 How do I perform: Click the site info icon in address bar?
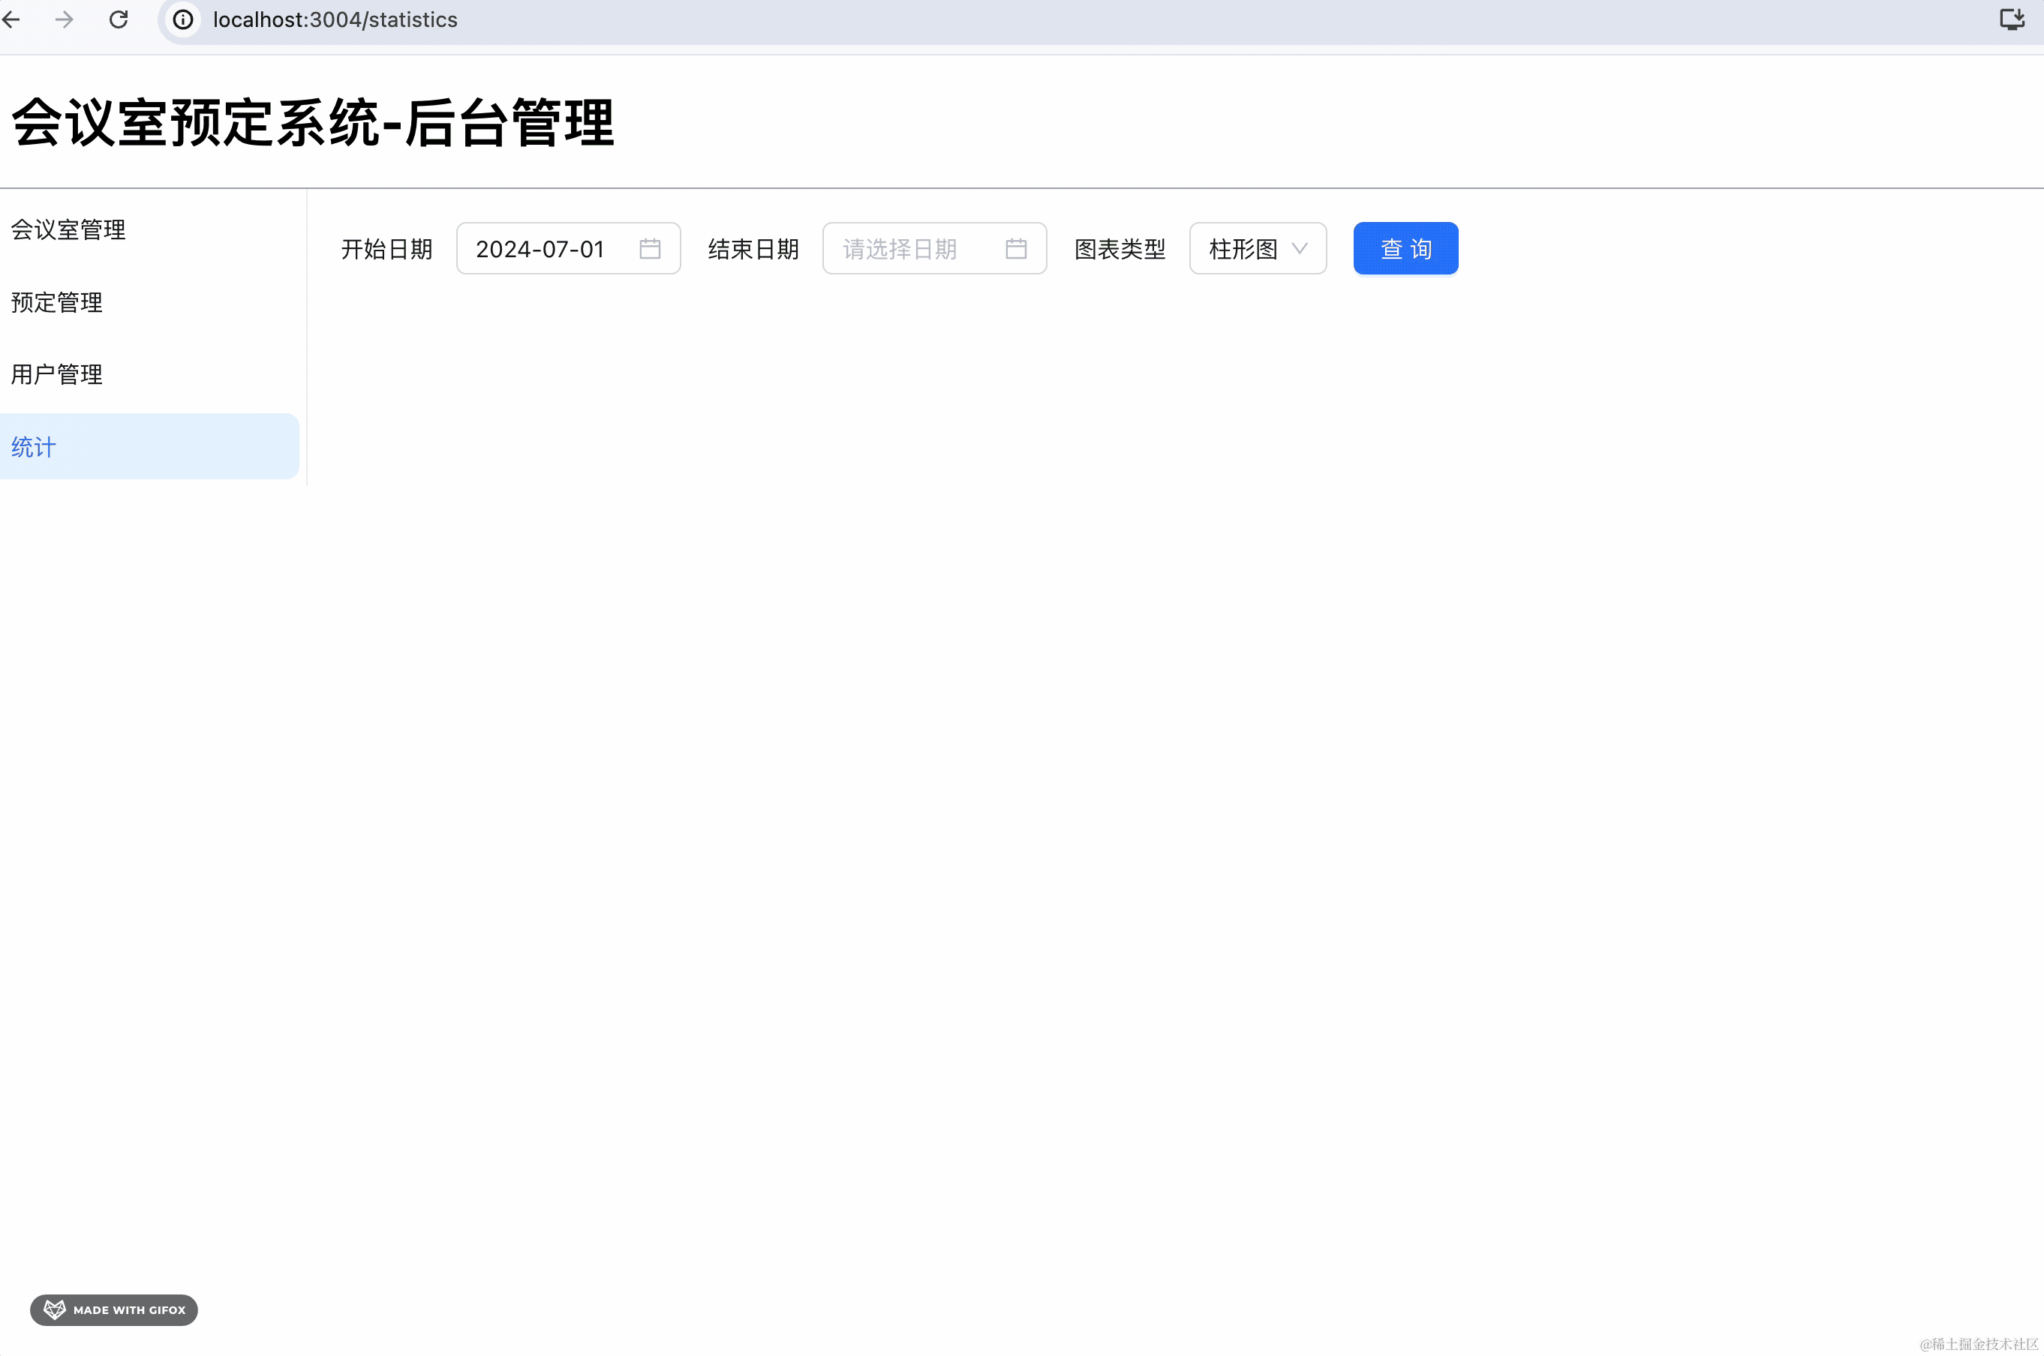pos(182,19)
